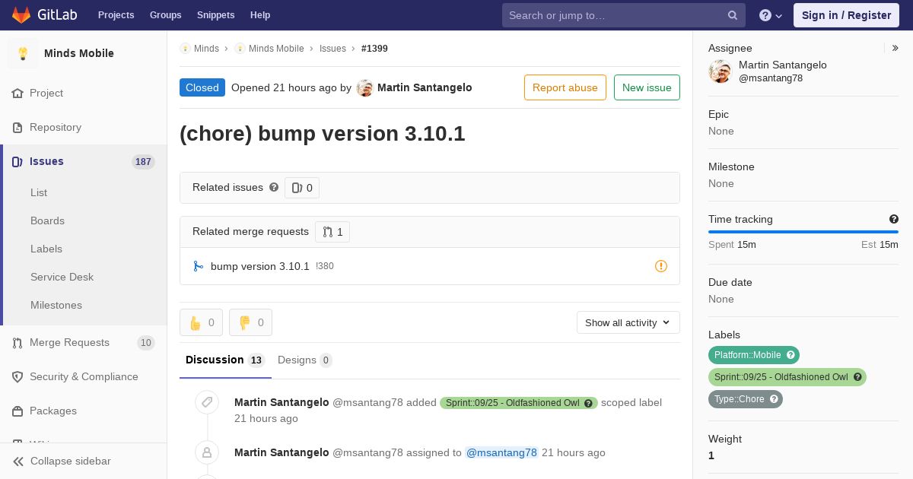
Task: Click the Security & Compliance shield icon
Action: [17, 377]
